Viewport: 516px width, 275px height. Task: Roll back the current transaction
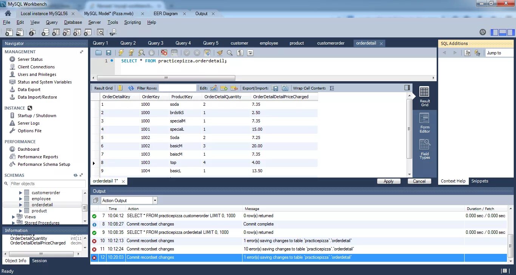point(197,53)
